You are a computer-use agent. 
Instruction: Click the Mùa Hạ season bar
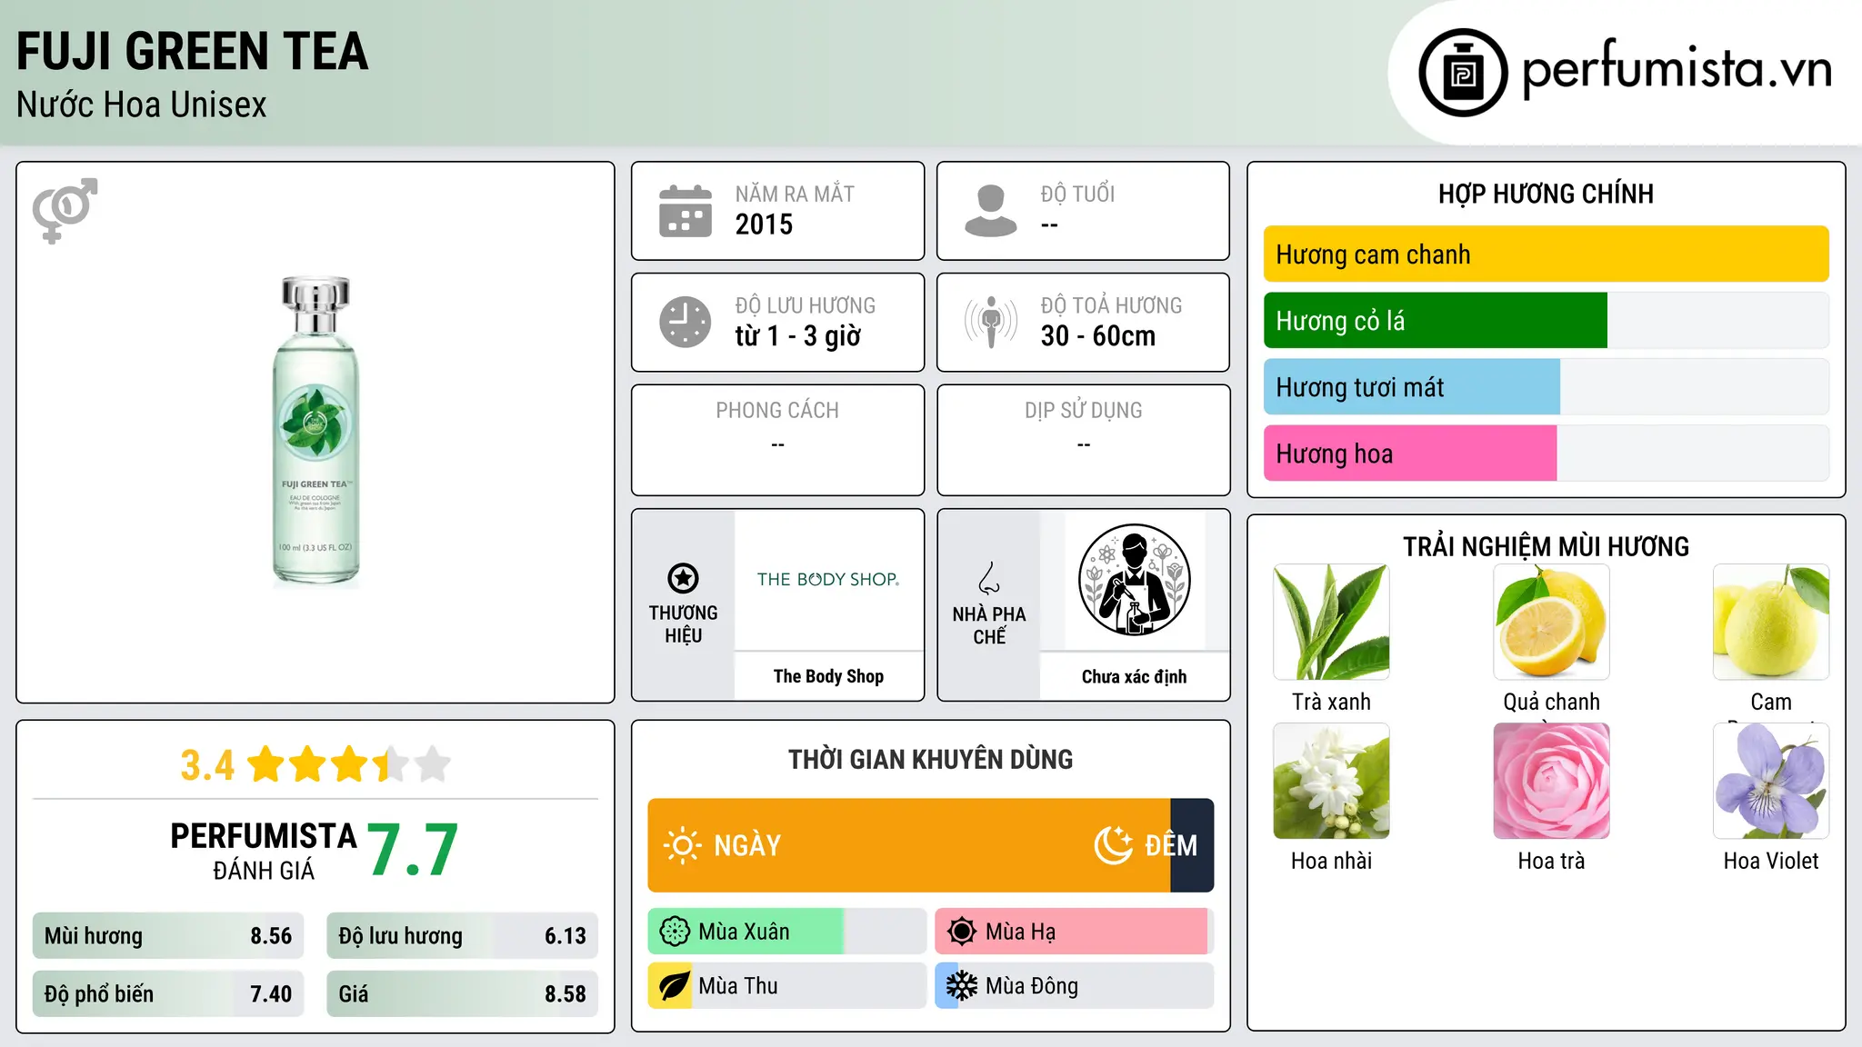[1075, 932]
